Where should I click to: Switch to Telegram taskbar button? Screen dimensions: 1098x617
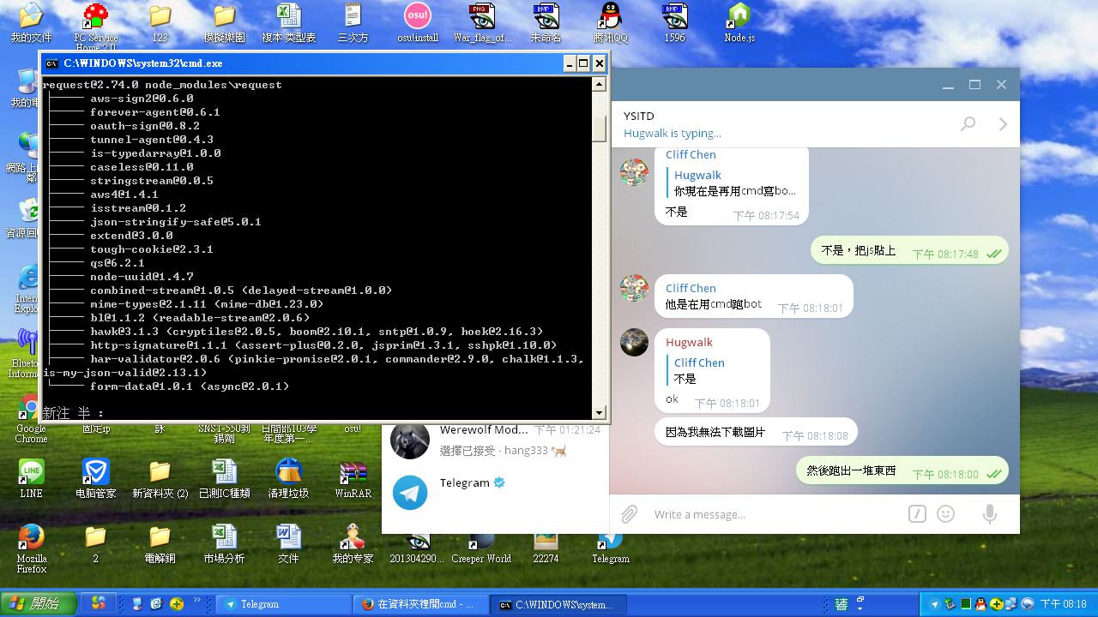283,604
